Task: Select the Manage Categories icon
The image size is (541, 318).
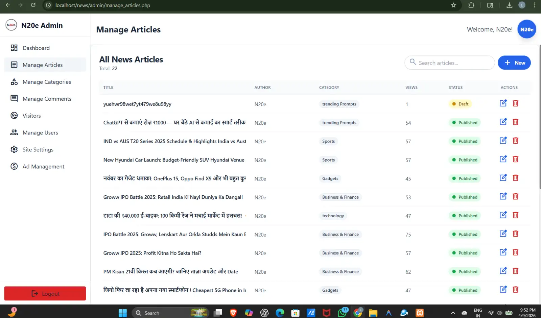Action: pos(14,81)
